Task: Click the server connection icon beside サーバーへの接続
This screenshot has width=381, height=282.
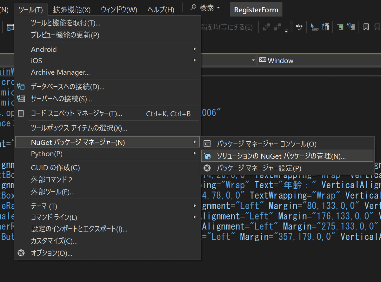Action: 21,98
